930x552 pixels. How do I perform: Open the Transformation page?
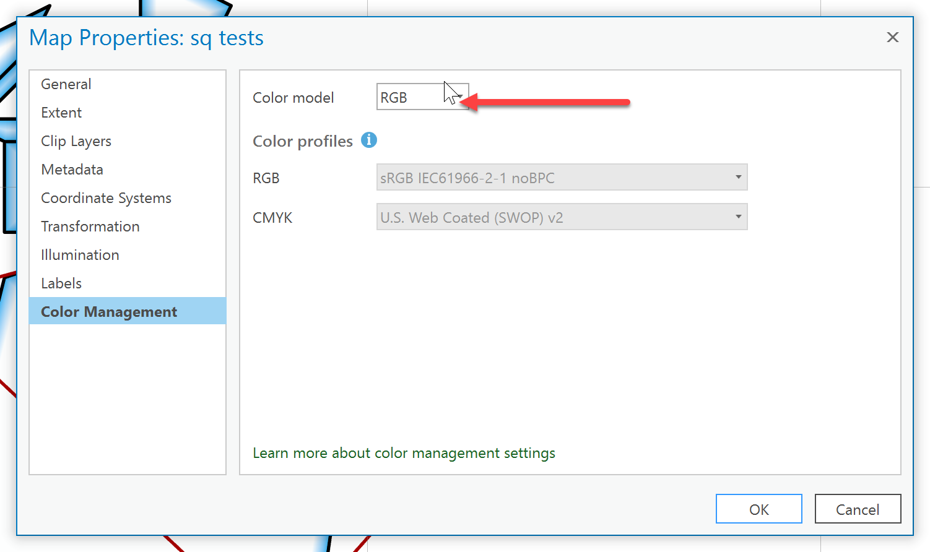90,226
